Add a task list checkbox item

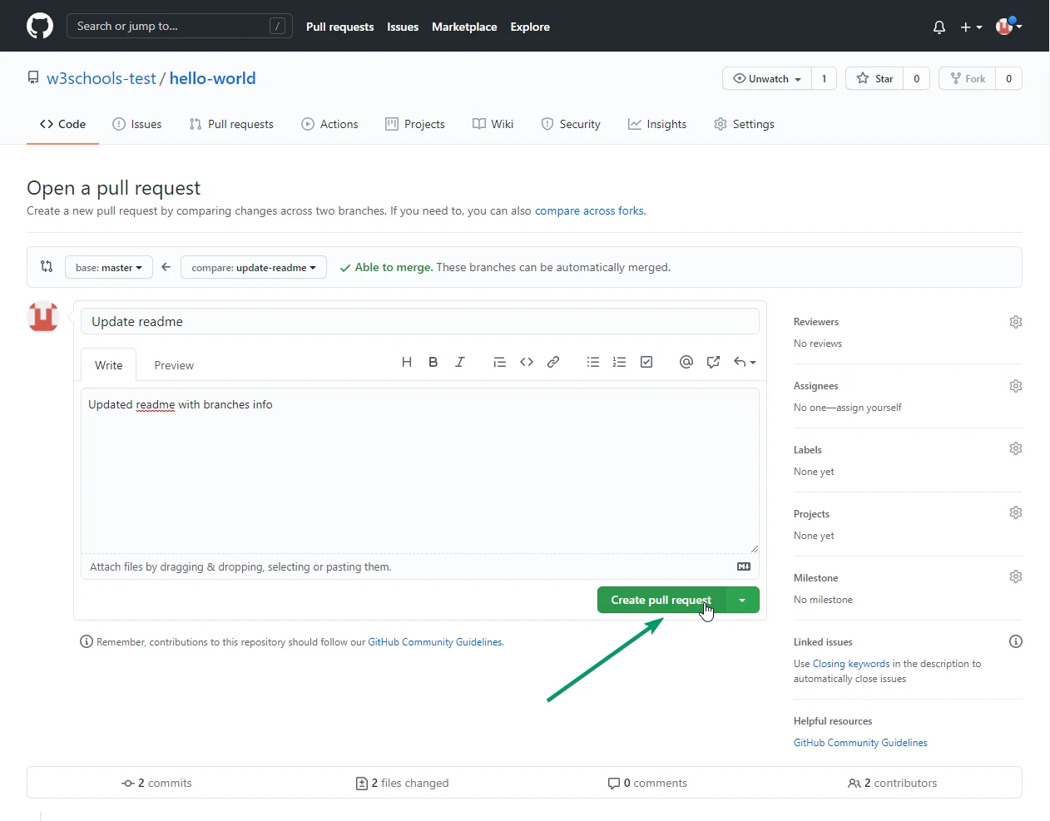coord(646,362)
